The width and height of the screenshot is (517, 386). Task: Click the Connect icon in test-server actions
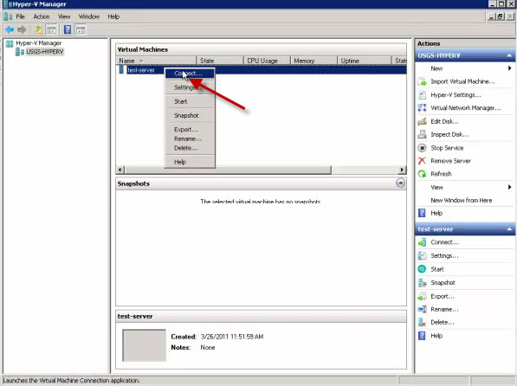(422, 242)
